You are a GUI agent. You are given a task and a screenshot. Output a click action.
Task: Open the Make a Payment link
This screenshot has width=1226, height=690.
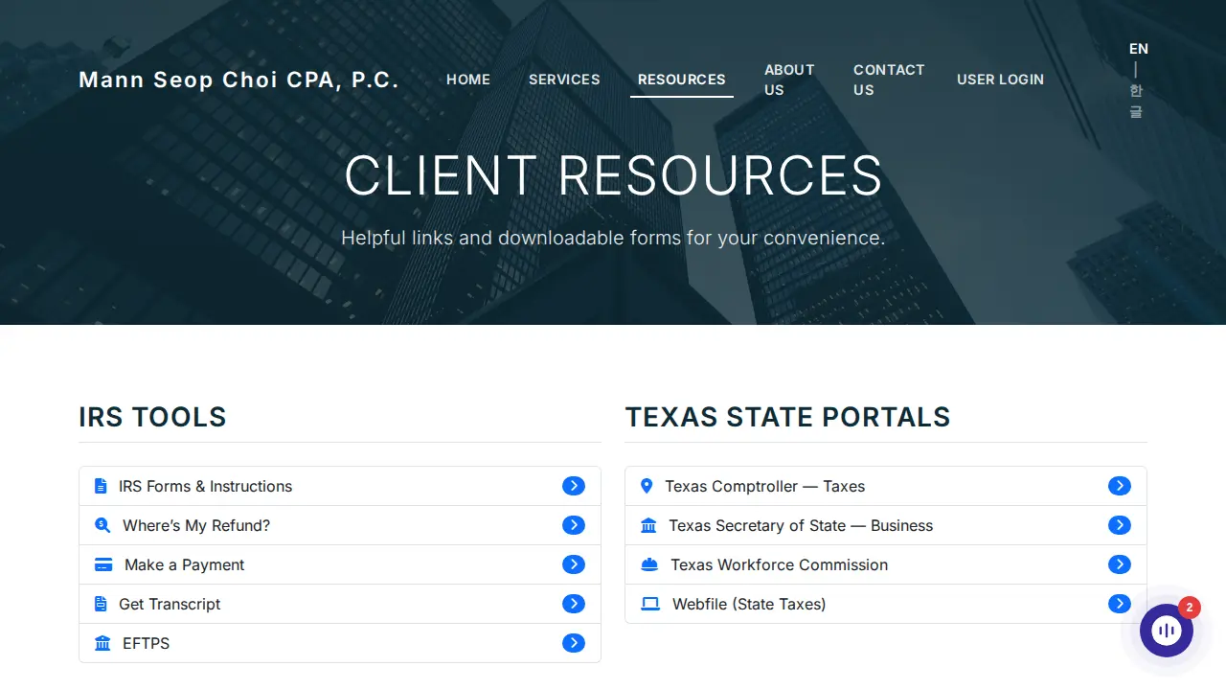(340, 564)
